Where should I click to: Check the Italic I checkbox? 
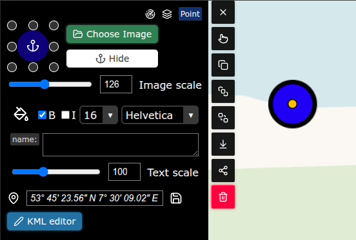click(x=65, y=115)
